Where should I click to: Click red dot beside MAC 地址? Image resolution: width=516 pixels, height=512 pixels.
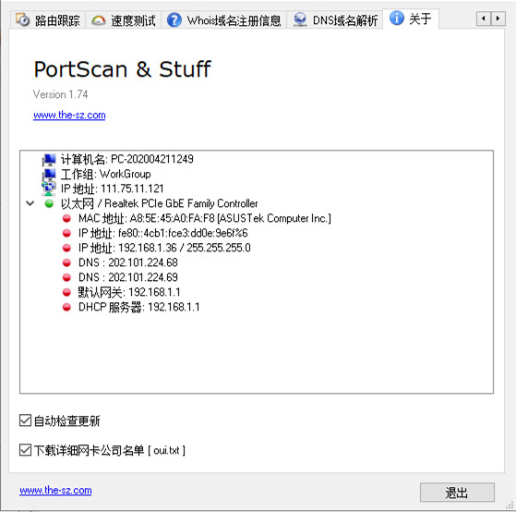(66, 218)
